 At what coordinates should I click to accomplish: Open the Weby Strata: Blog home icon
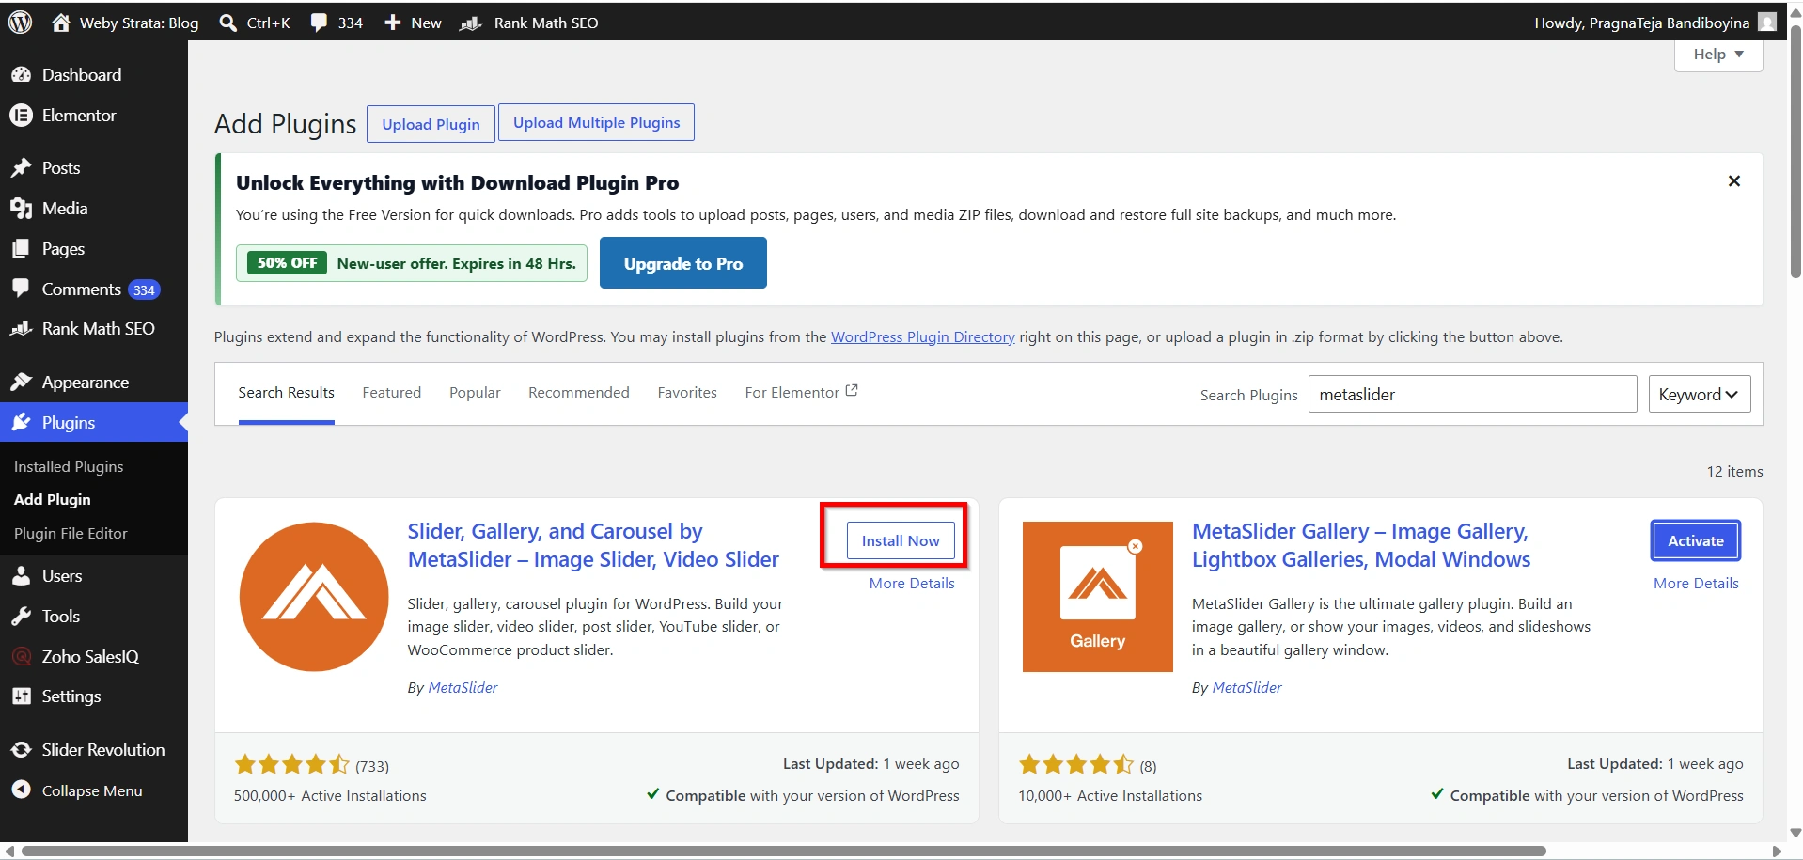coord(61,23)
